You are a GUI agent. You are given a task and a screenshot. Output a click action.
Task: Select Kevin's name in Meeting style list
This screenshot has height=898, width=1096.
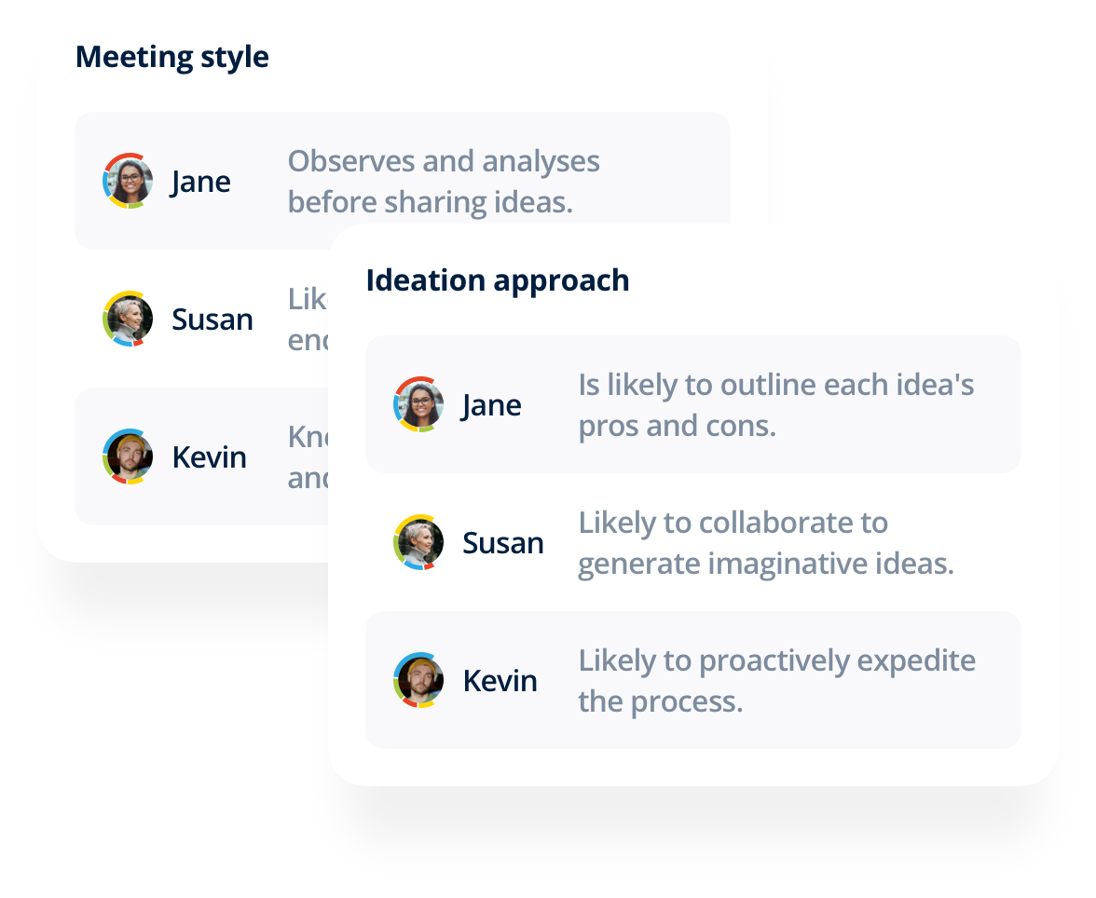[209, 457]
